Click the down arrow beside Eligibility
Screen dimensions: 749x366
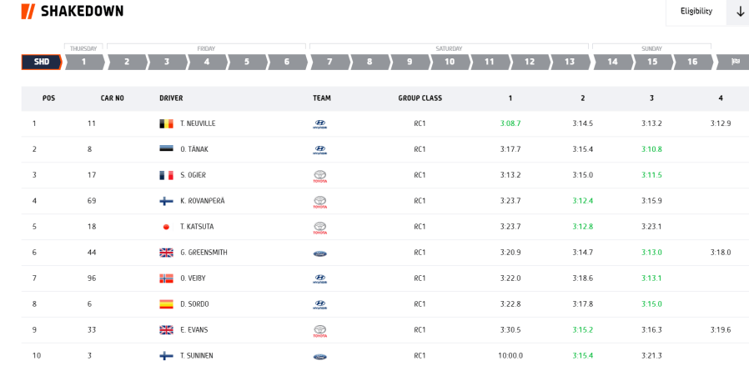739,12
